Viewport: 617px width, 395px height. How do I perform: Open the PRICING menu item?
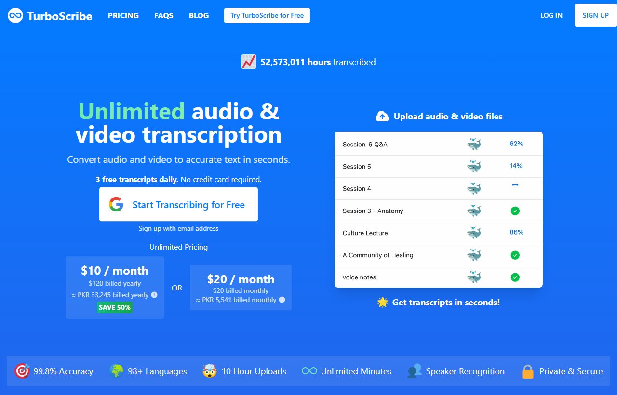(123, 15)
